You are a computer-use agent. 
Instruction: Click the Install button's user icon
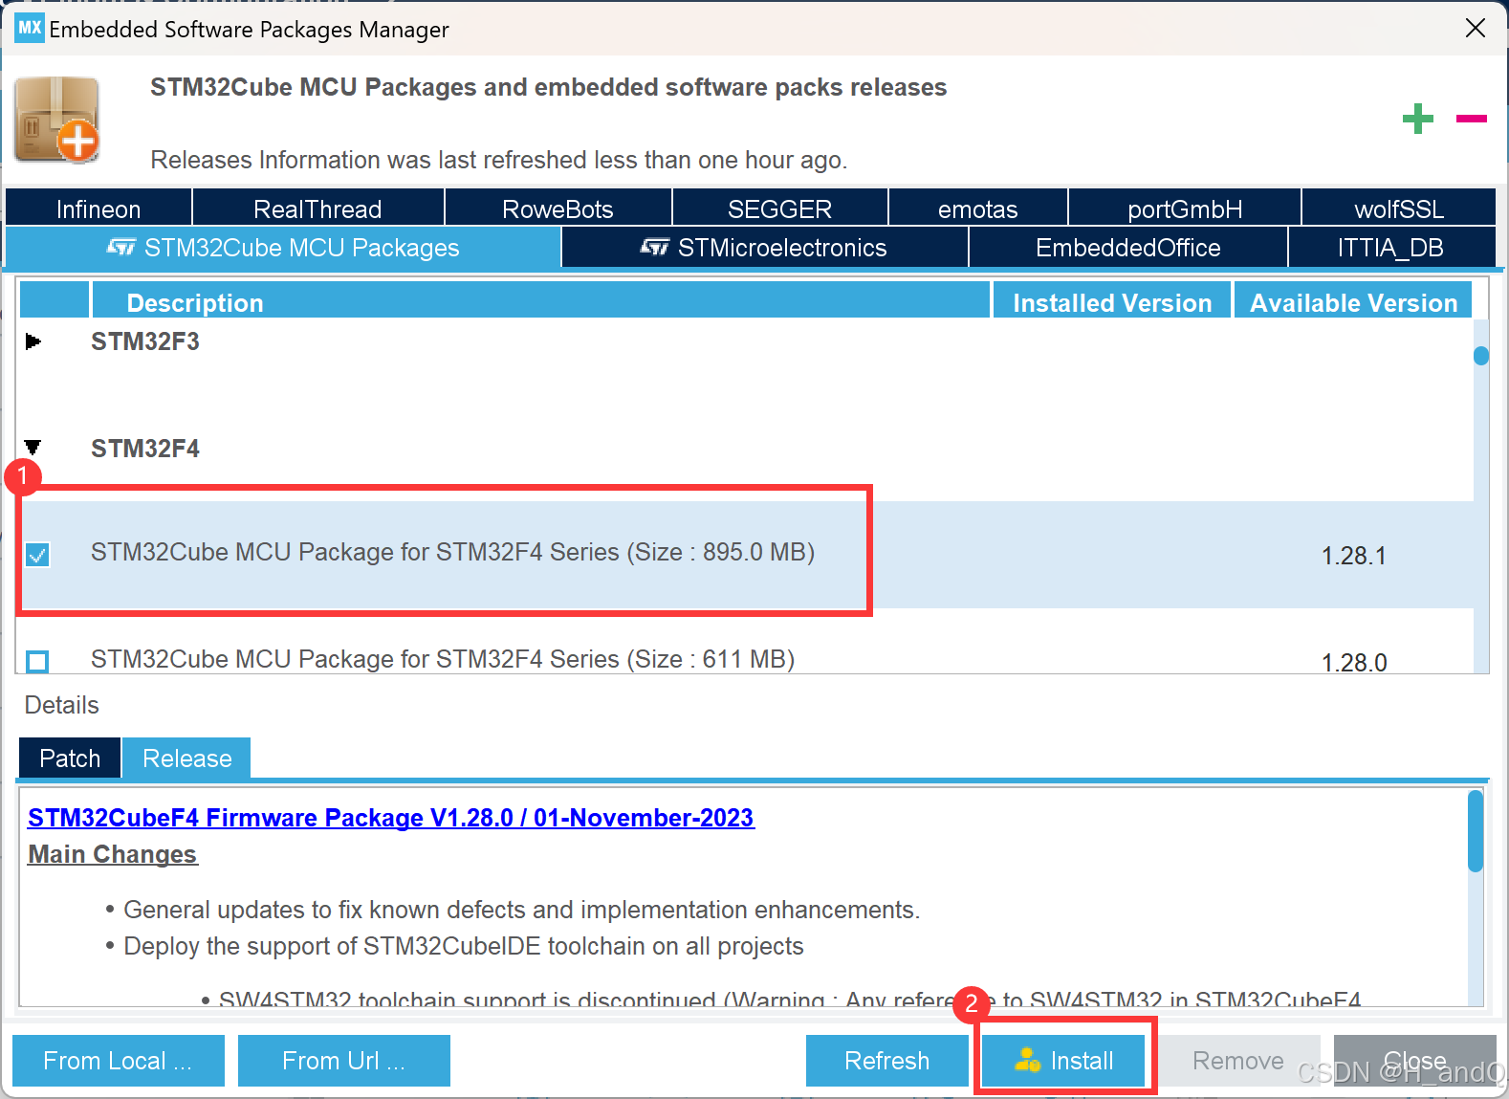(x=1028, y=1060)
